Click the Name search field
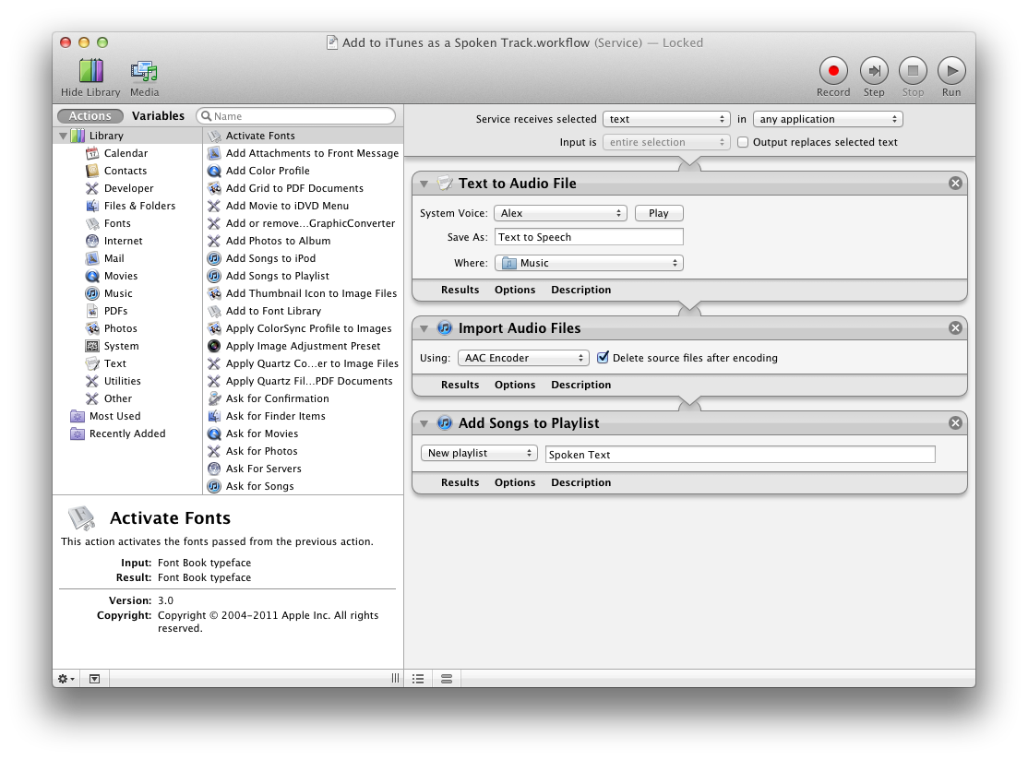 296,116
